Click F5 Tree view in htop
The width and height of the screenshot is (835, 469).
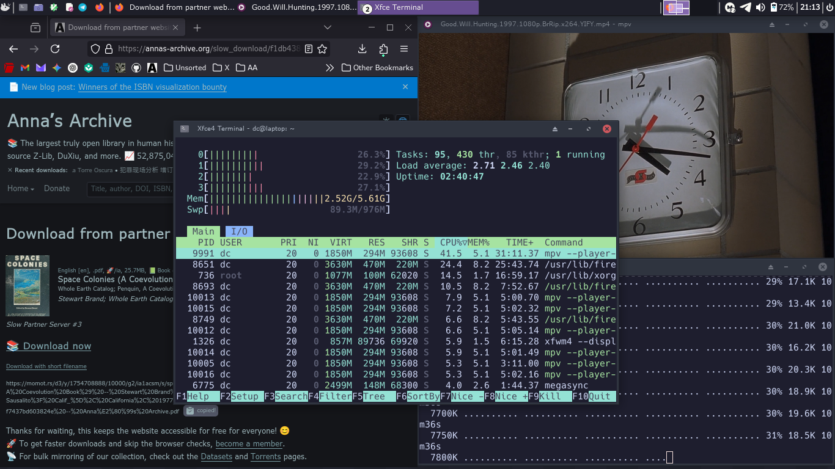[x=374, y=396]
